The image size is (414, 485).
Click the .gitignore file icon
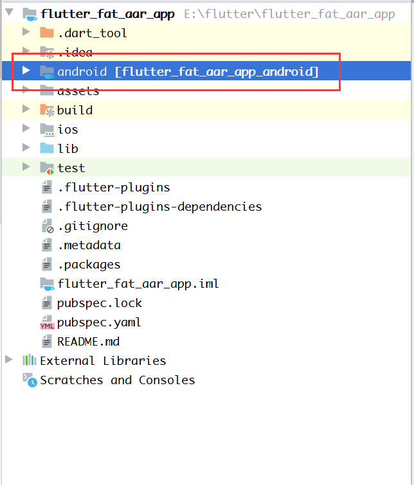48,225
